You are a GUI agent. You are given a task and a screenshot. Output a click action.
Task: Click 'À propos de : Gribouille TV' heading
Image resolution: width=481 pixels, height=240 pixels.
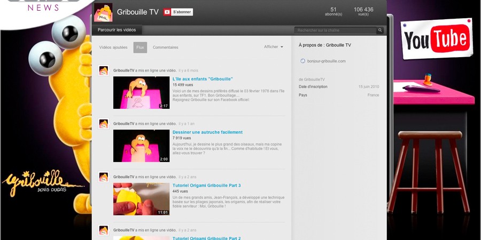pos(325,45)
